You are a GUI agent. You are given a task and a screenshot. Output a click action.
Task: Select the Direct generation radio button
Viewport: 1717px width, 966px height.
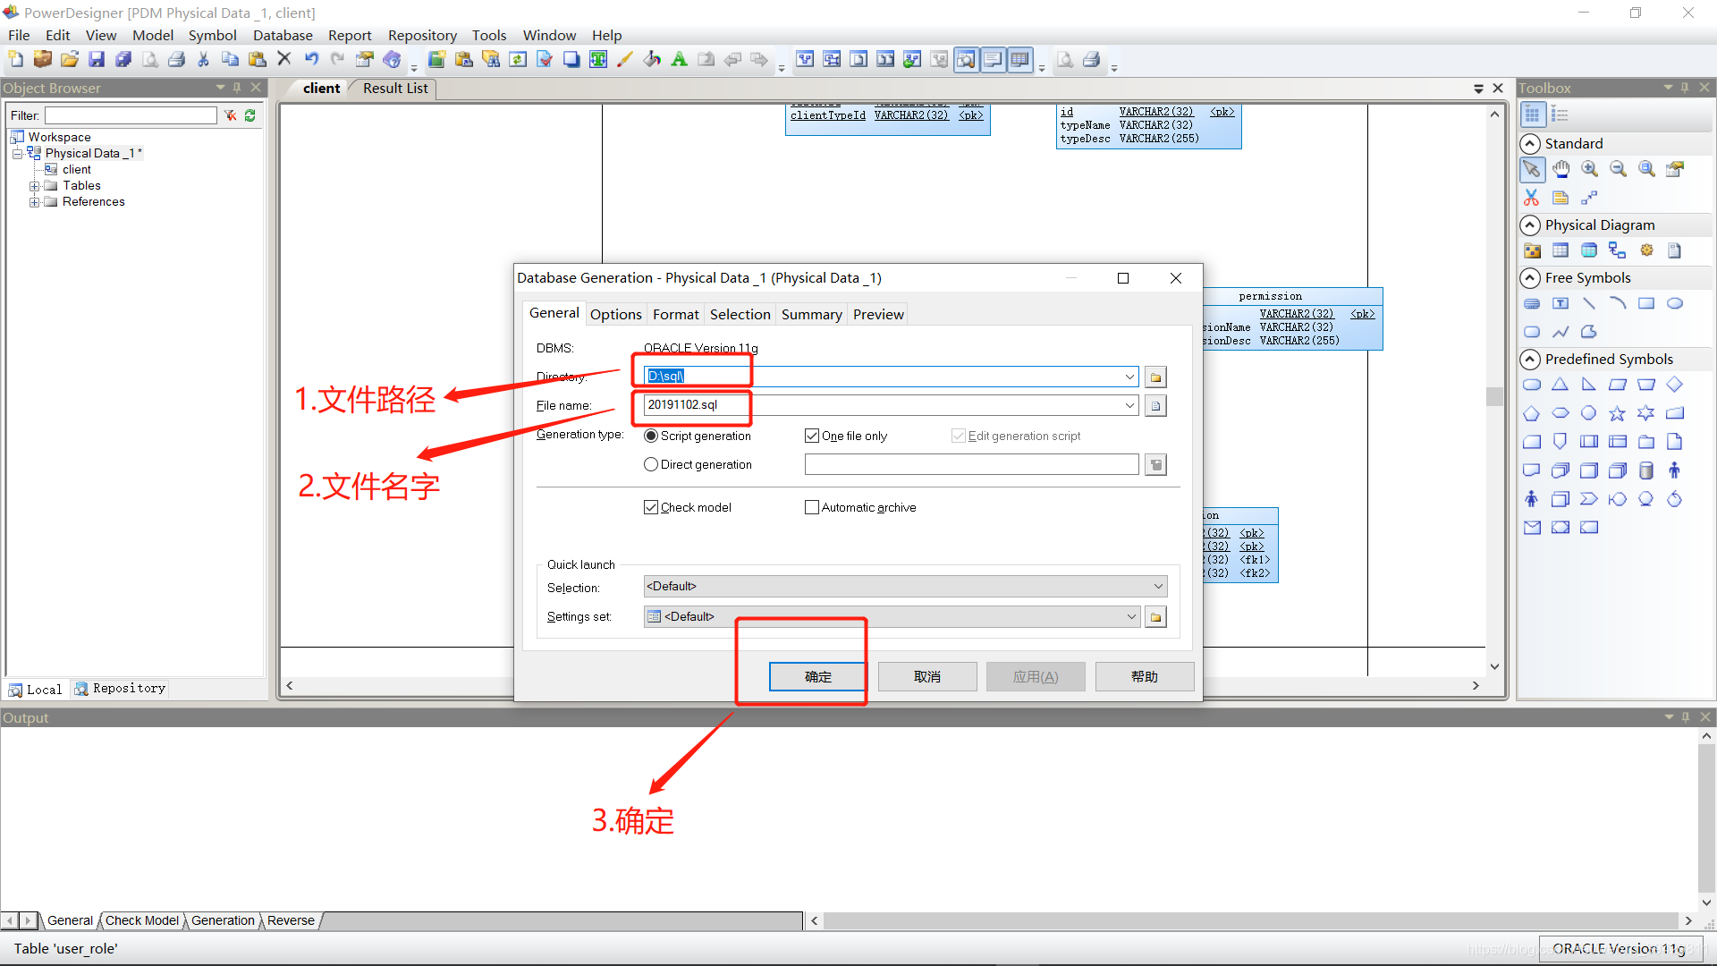[x=651, y=464]
